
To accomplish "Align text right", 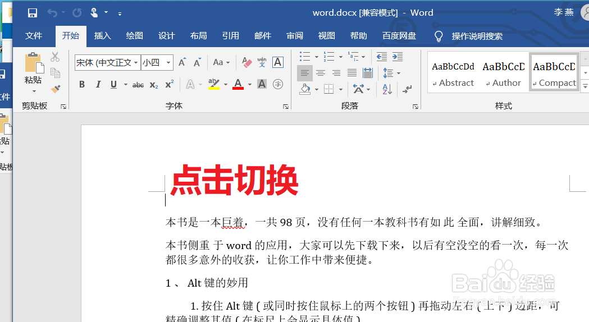I will click(336, 73).
